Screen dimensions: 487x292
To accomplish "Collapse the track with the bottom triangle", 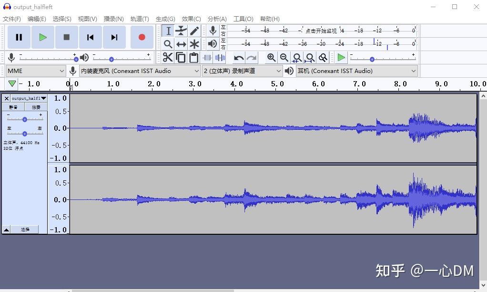I will [6, 230].
